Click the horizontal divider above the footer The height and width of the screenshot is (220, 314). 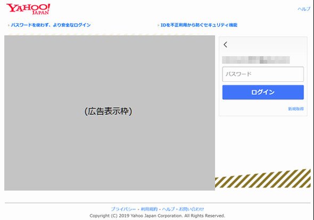[x=158, y=203]
